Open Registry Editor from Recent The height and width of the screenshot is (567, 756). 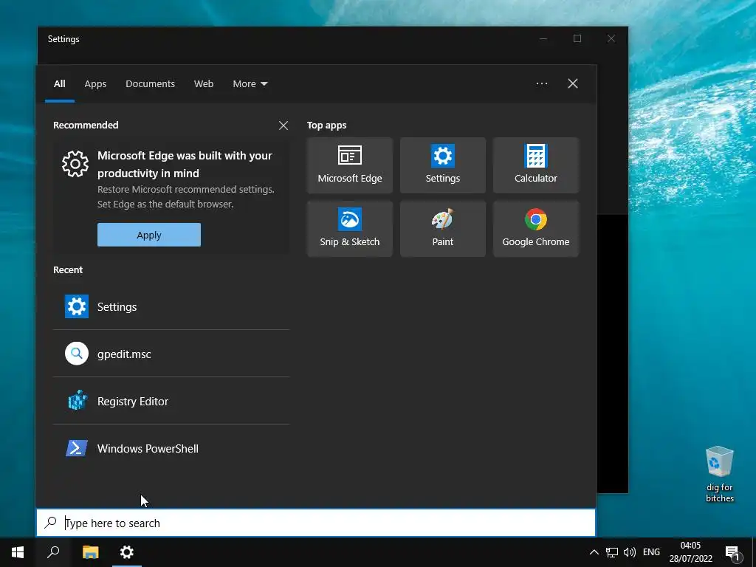[x=171, y=401]
